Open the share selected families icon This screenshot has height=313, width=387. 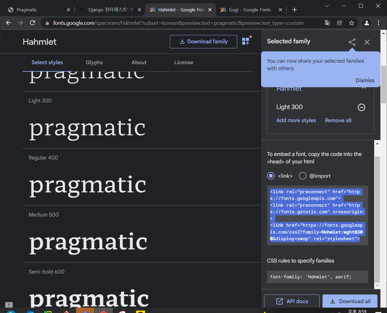[352, 42]
